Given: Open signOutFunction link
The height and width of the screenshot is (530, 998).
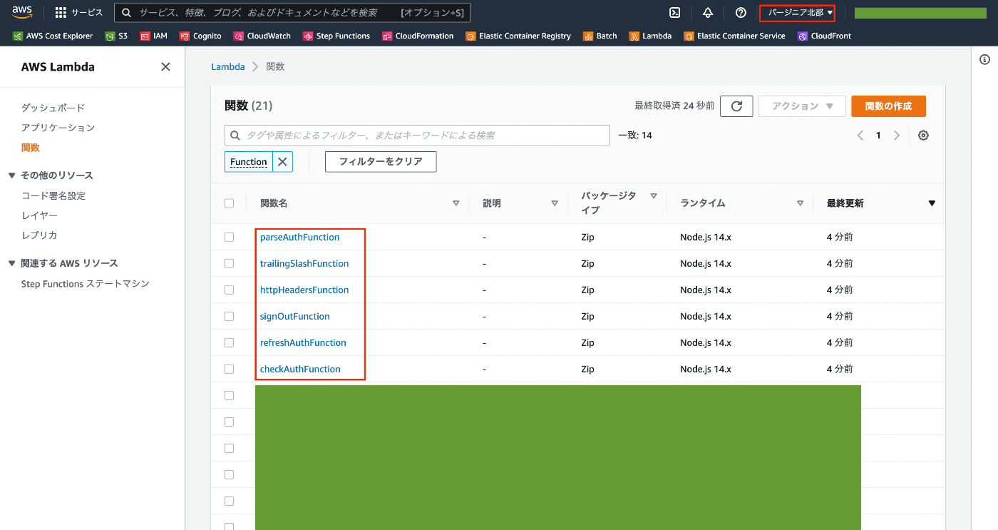Looking at the screenshot, I should tap(295, 316).
